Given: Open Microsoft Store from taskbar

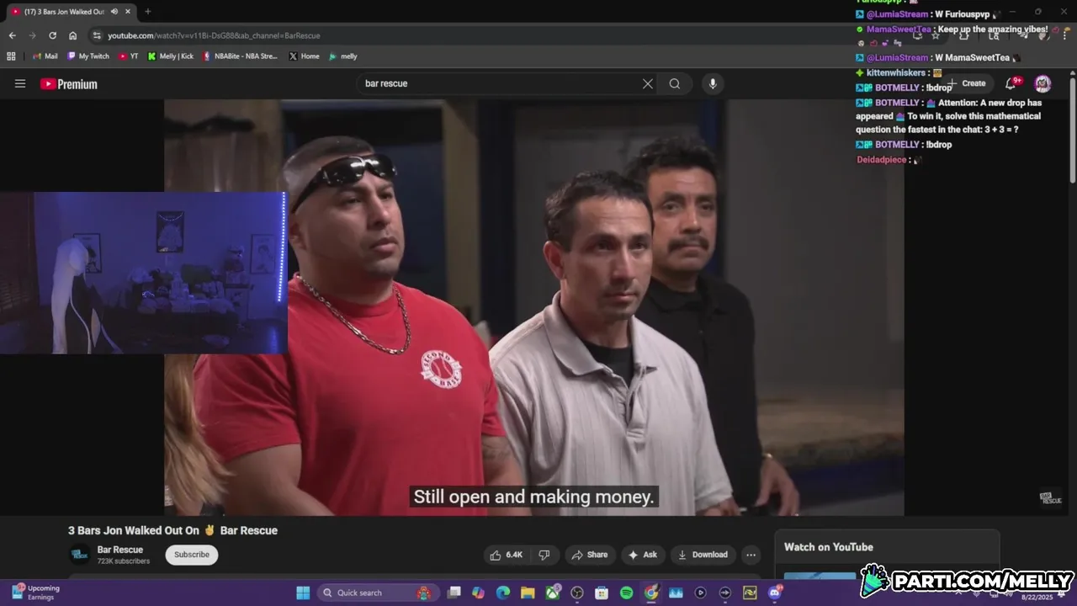Looking at the screenshot, I should pyautogui.click(x=602, y=593).
